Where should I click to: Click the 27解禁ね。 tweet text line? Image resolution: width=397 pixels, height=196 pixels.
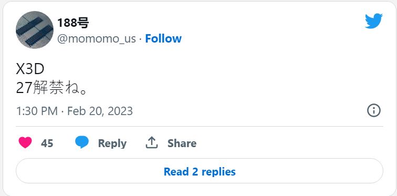pyautogui.click(x=52, y=88)
